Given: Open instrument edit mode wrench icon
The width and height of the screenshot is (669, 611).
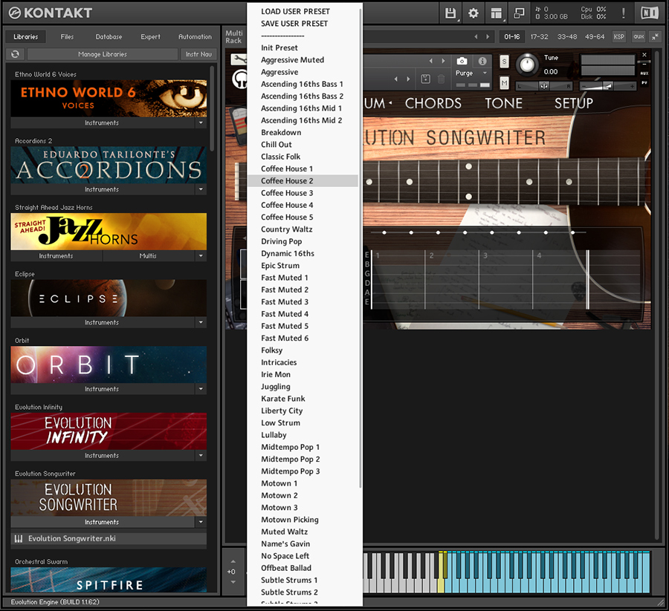Looking at the screenshot, I should click(239, 59).
